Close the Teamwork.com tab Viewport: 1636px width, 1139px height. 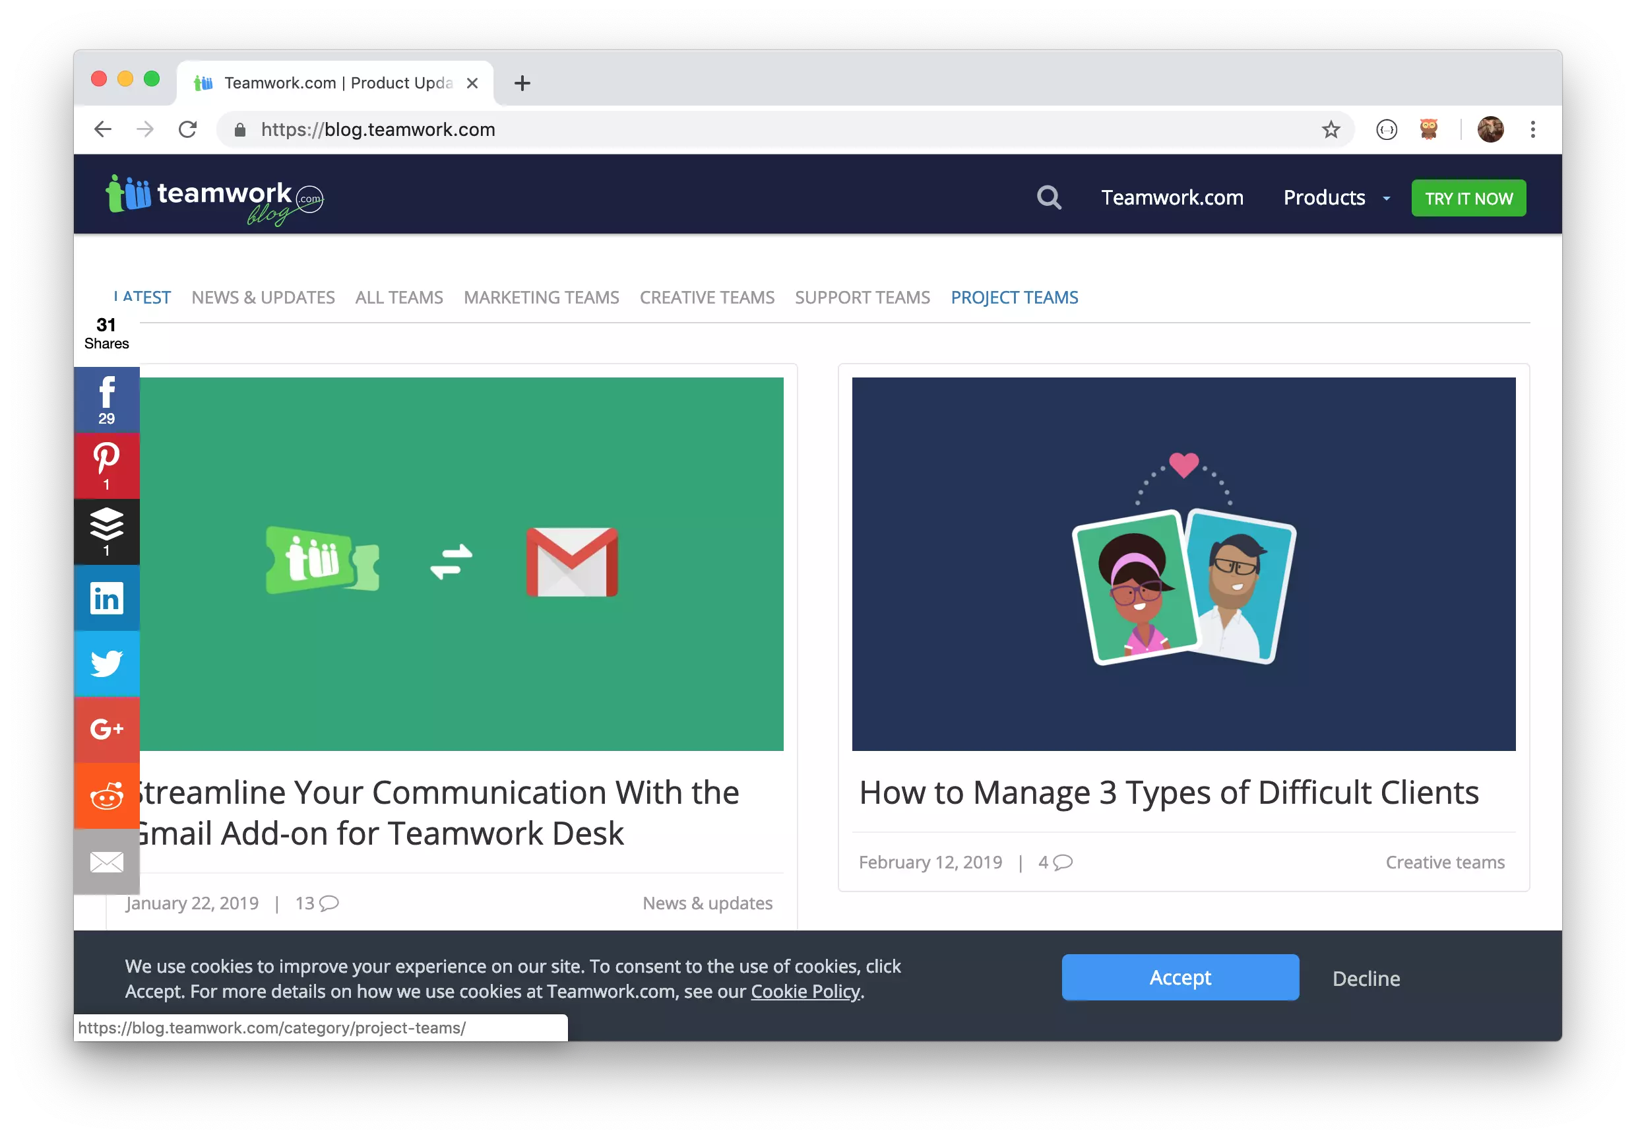point(472,83)
